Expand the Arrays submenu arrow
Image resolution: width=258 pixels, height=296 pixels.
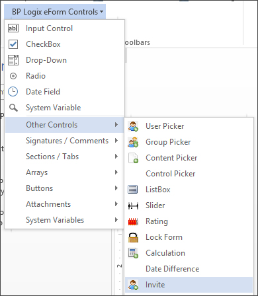pyautogui.click(x=116, y=172)
